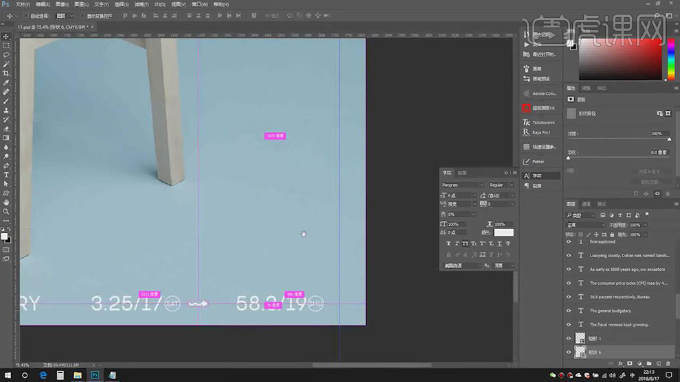Image resolution: width=680 pixels, height=382 pixels.
Task: Select the Lasso tool
Action: pyautogui.click(x=6, y=55)
